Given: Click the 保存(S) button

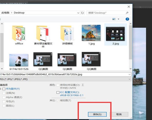Looking at the screenshot, I should (97, 114).
